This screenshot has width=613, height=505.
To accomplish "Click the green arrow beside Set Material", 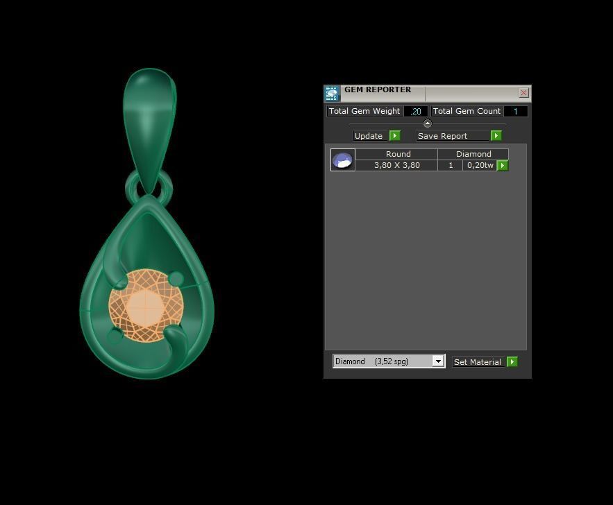I will (512, 361).
